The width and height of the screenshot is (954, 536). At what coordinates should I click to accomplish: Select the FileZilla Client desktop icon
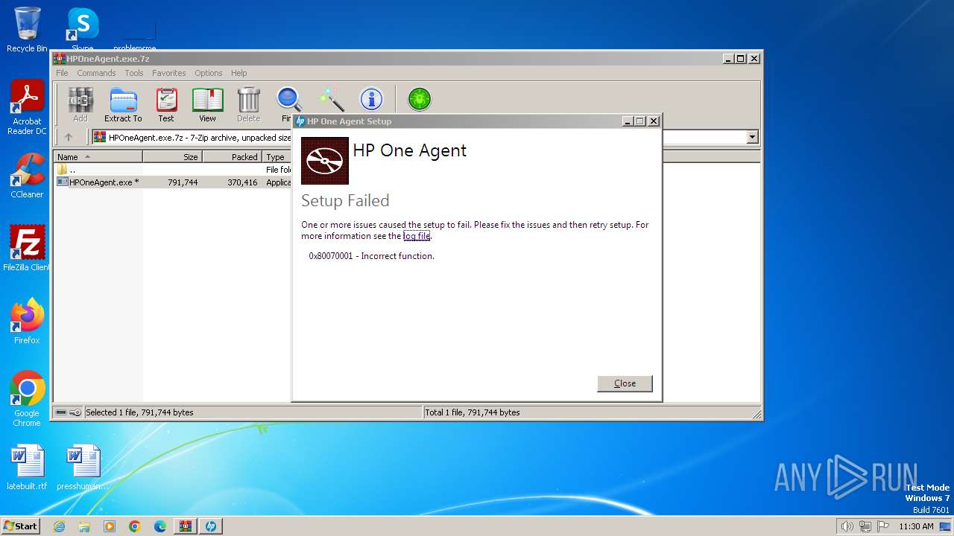coord(27,248)
